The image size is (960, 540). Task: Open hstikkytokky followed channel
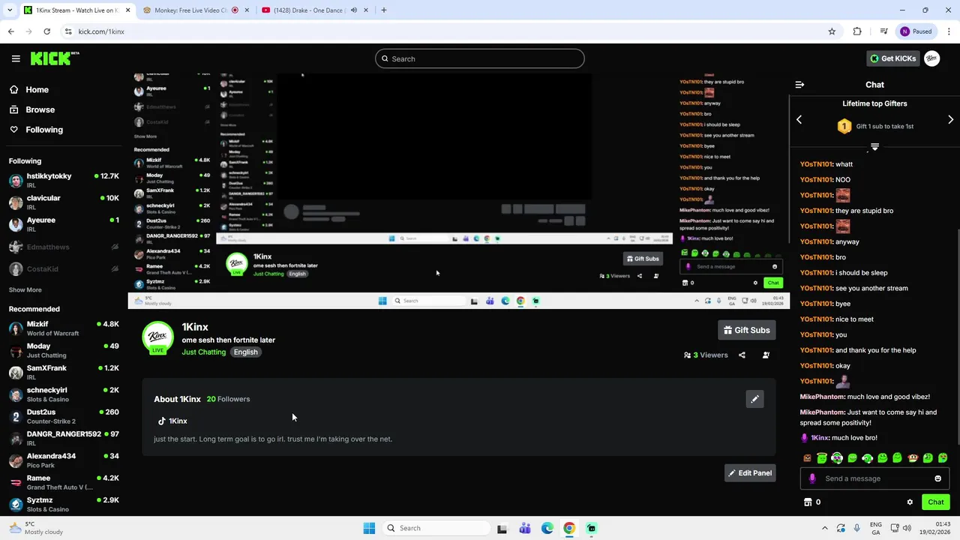(64, 181)
